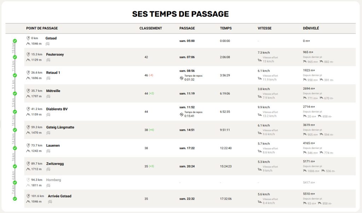Click the Gsteig Längmatte checkpoint name
362x213 pixels.
pyautogui.click(x=60, y=127)
